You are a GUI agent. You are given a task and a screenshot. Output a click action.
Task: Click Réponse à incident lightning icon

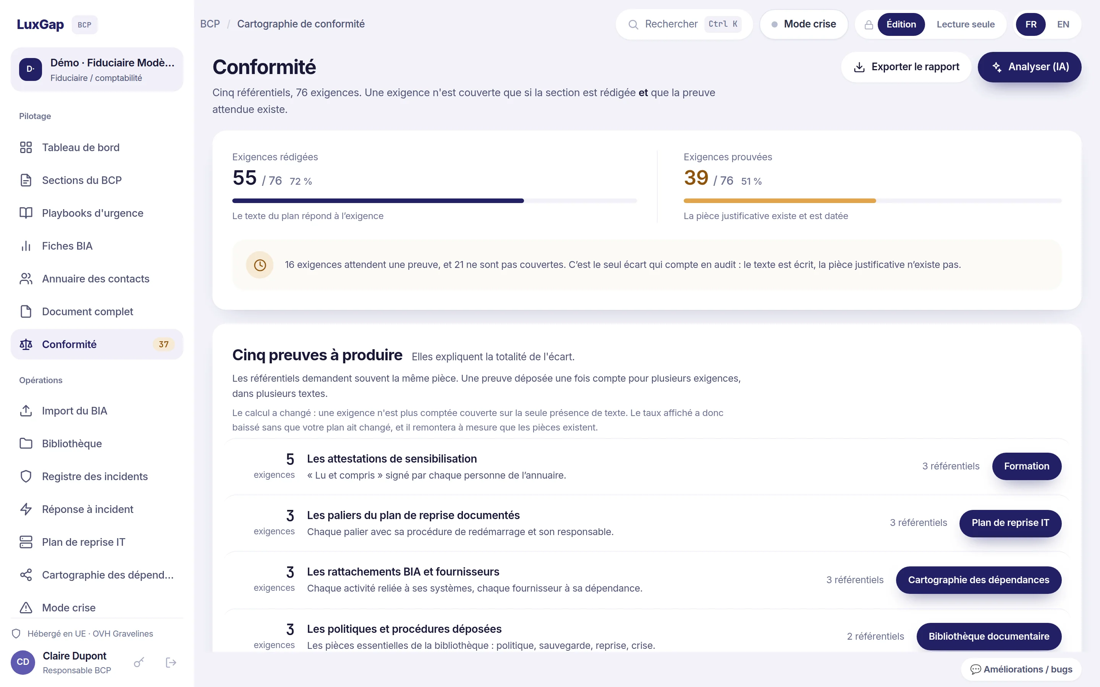[26, 509]
